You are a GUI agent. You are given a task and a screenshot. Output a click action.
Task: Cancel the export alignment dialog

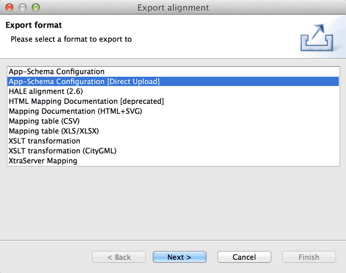tap(244, 257)
